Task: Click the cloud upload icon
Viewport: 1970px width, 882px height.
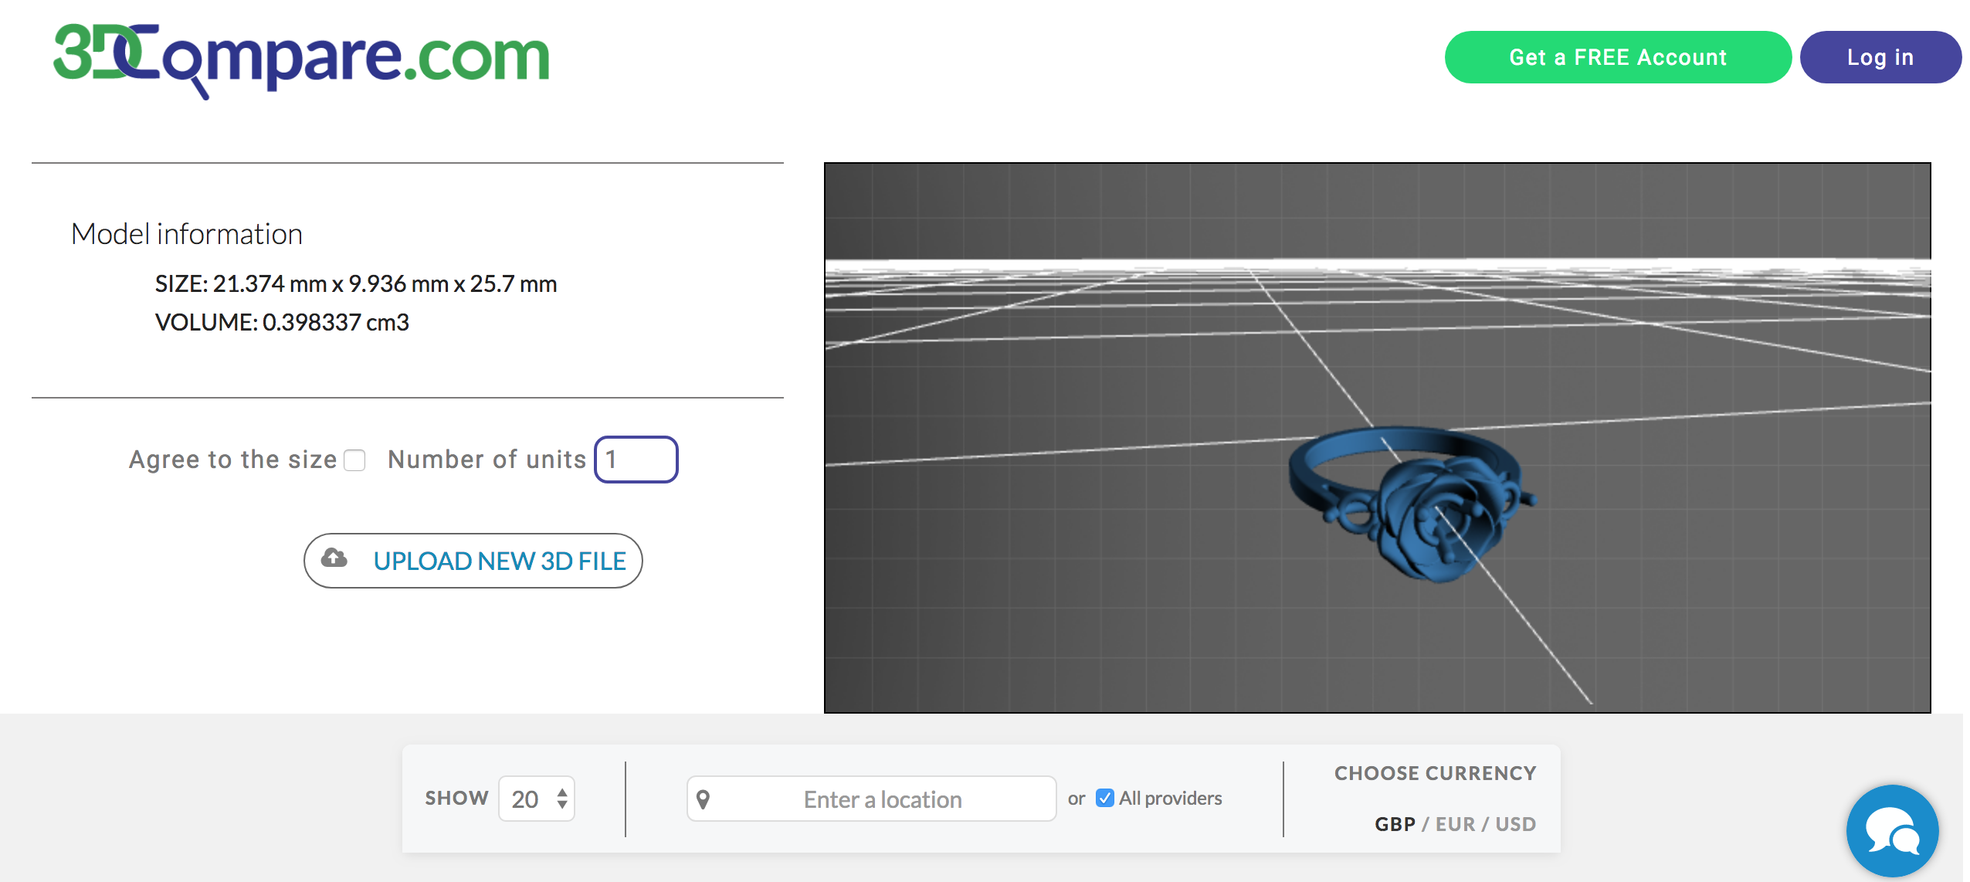Action: [334, 560]
